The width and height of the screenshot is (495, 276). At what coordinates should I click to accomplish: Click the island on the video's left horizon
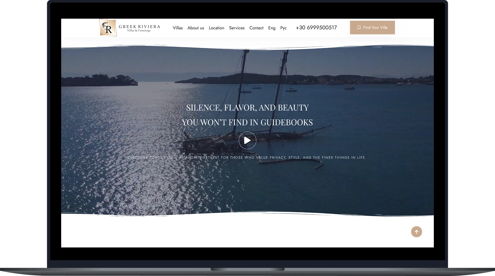click(x=100, y=80)
